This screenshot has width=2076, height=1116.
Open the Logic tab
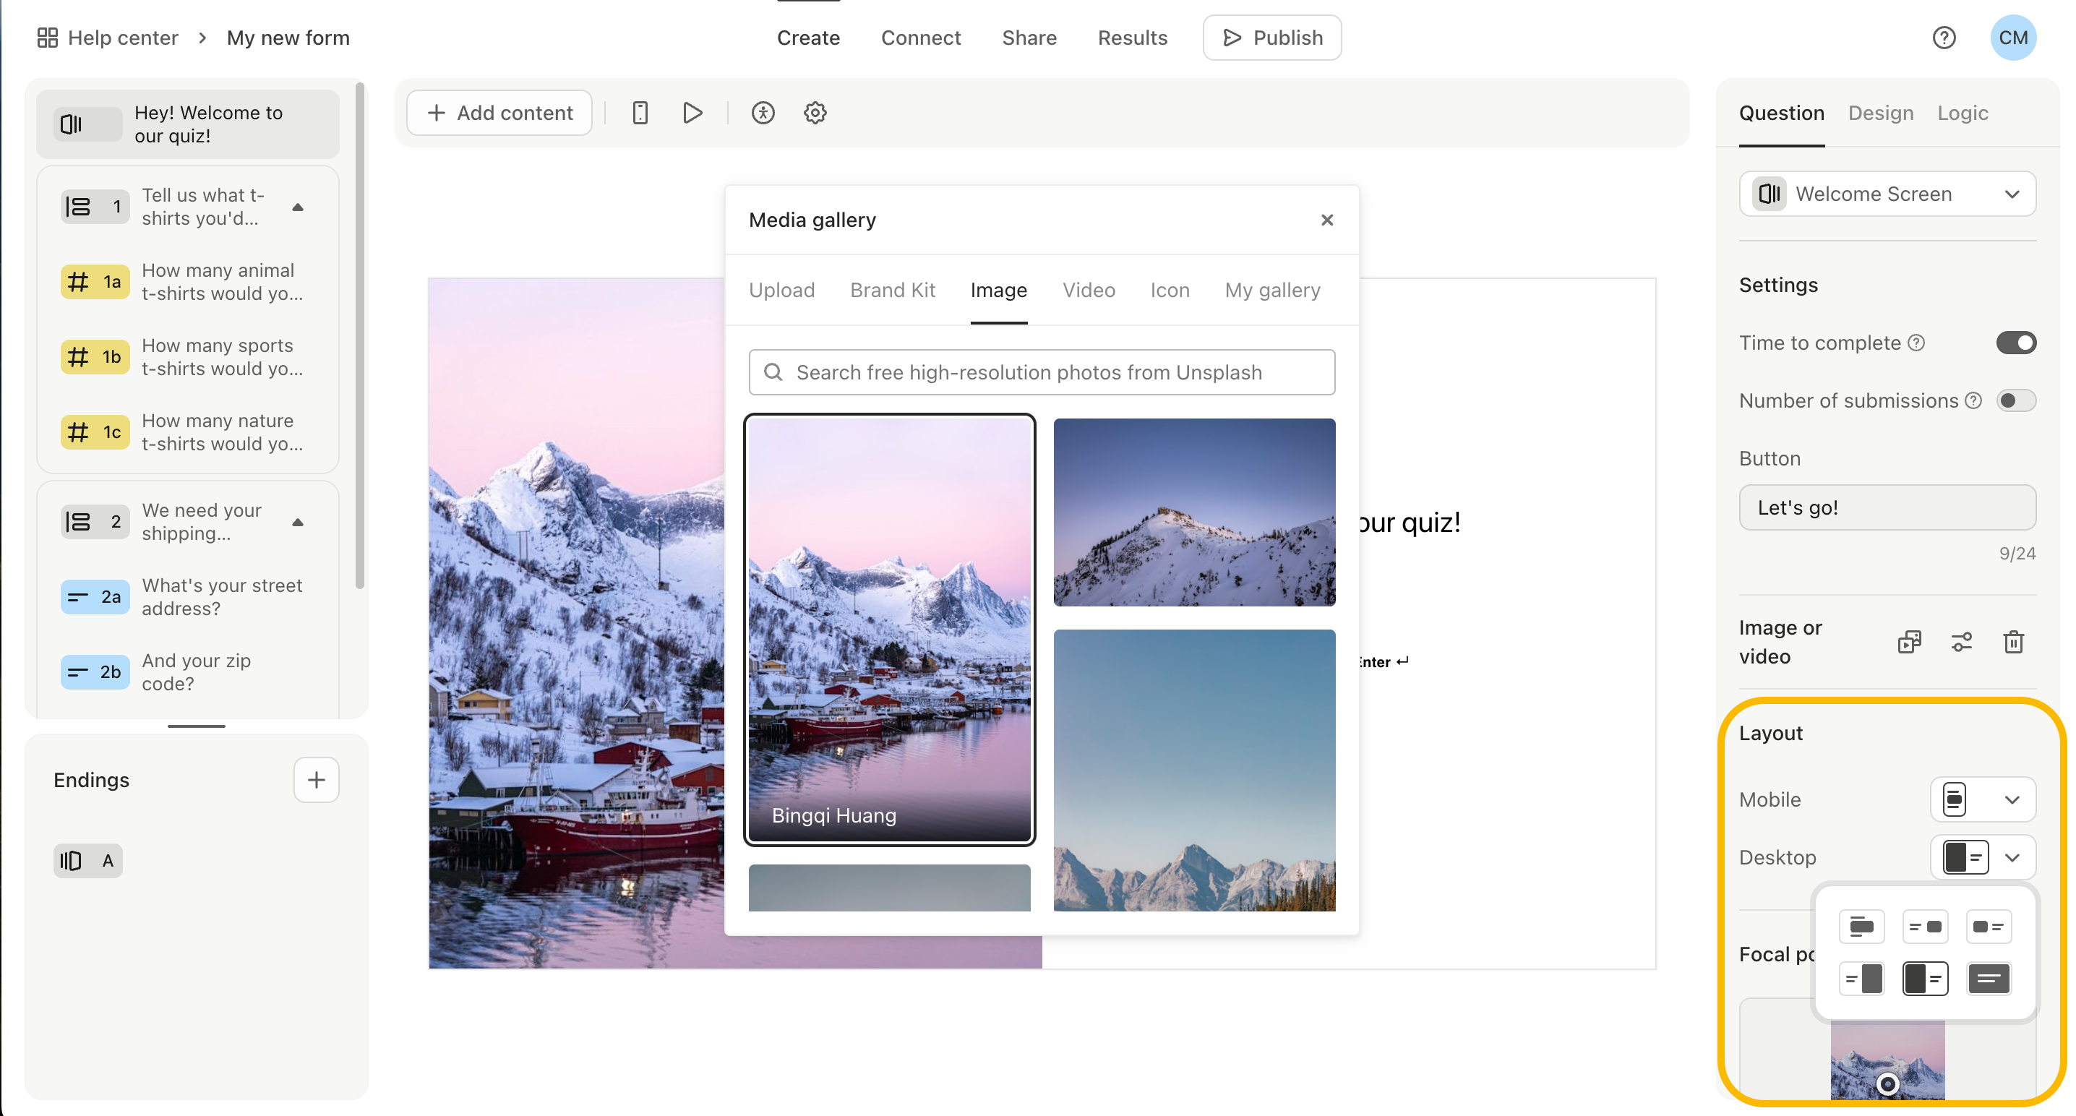(1963, 113)
